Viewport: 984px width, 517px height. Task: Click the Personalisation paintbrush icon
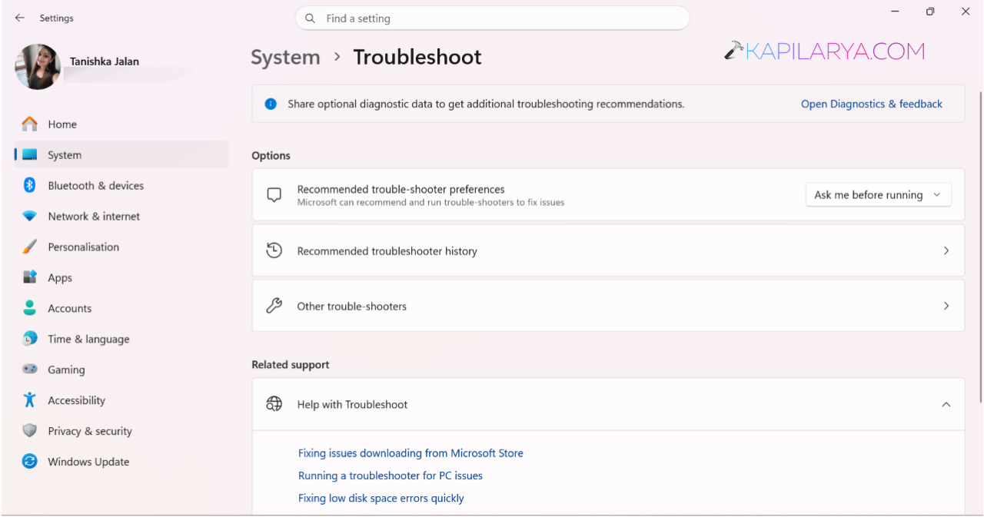click(29, 247)
